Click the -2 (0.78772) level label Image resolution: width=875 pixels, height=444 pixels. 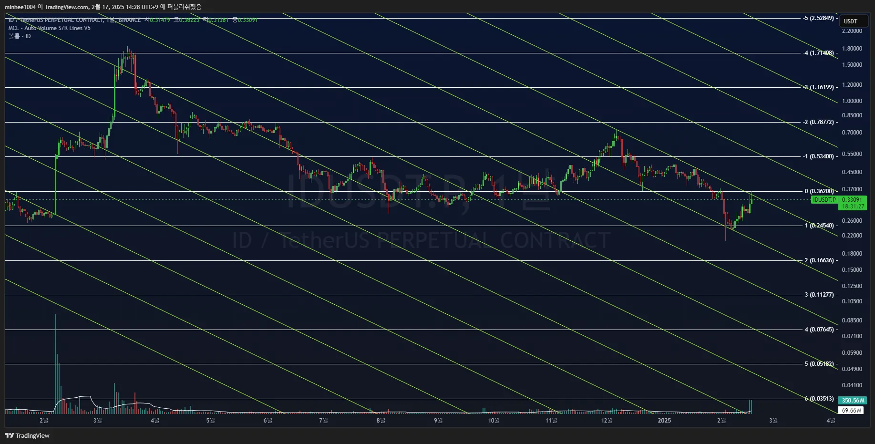[819, 122]
